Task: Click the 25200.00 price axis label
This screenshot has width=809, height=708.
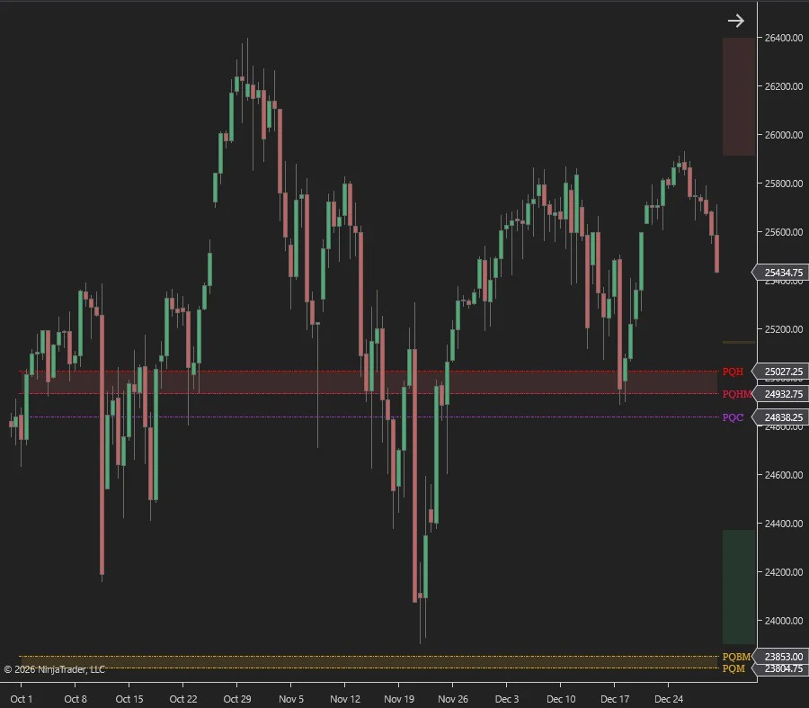Action: point(784,329)
